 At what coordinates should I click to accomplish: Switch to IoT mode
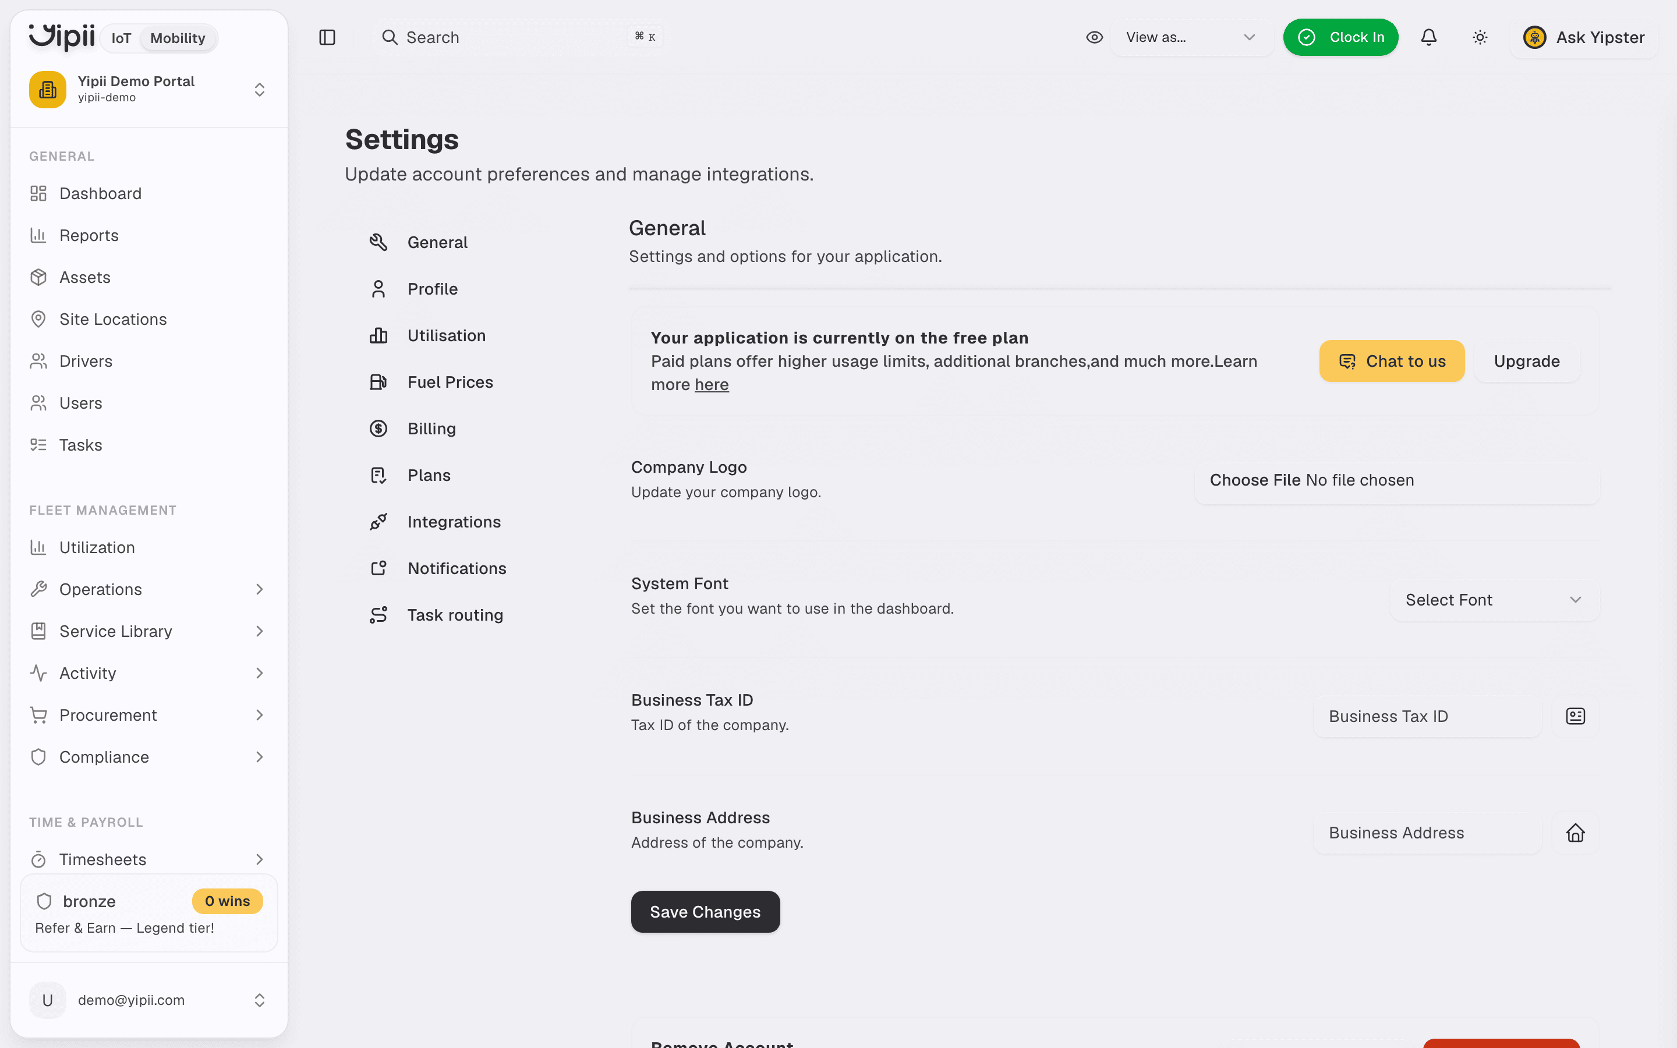(121, 38)
